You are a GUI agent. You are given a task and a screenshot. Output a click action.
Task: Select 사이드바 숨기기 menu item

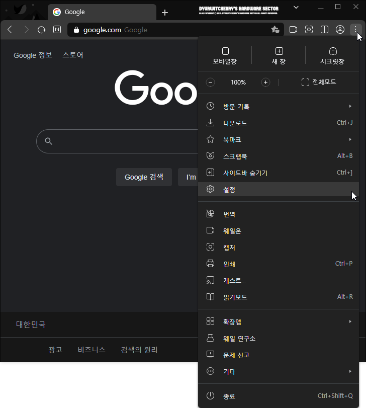coord(279,173)
